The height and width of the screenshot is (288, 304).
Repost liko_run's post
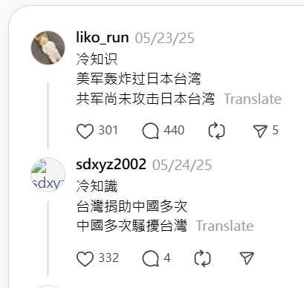tap(216, 131)
